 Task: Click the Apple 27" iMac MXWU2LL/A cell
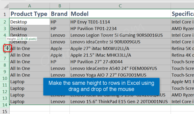(120, 48)
